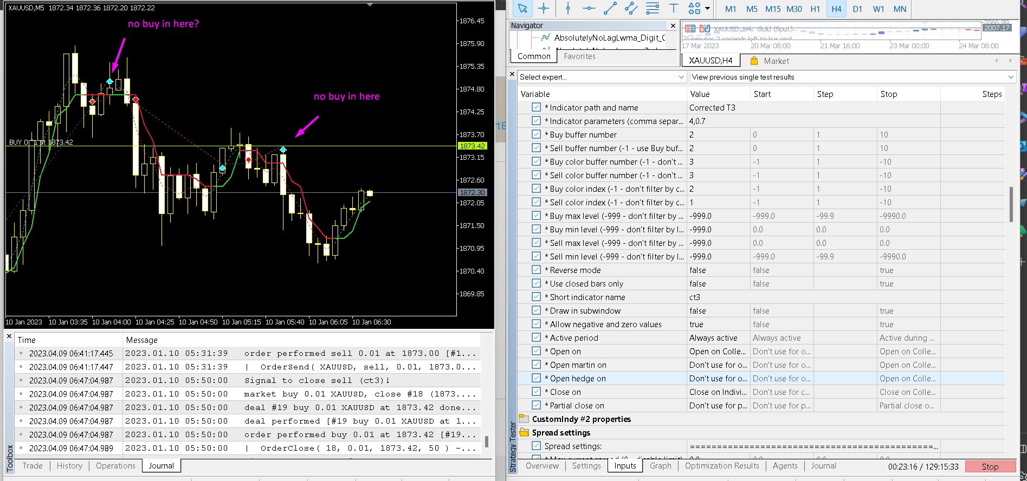Switch chart to MN timeframe
Screen dimensions: 1027x481
click(900, 9)
